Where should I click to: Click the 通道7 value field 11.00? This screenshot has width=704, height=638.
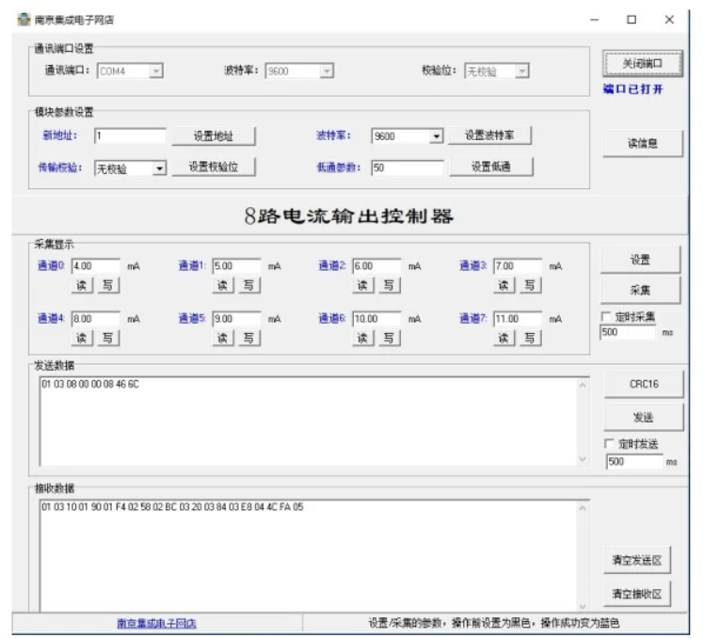coord(518,318)
